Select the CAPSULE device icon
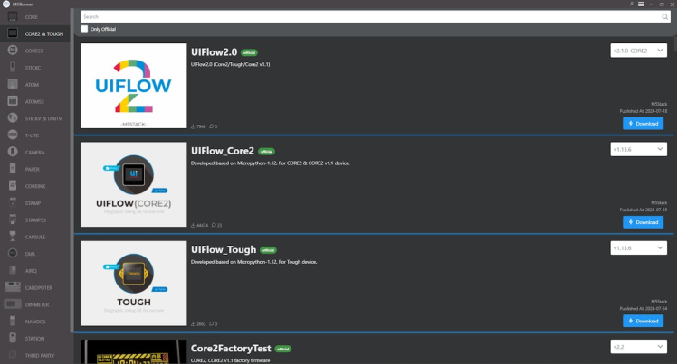The height and width of the screenshot is (364, 677). coord(13,236)
